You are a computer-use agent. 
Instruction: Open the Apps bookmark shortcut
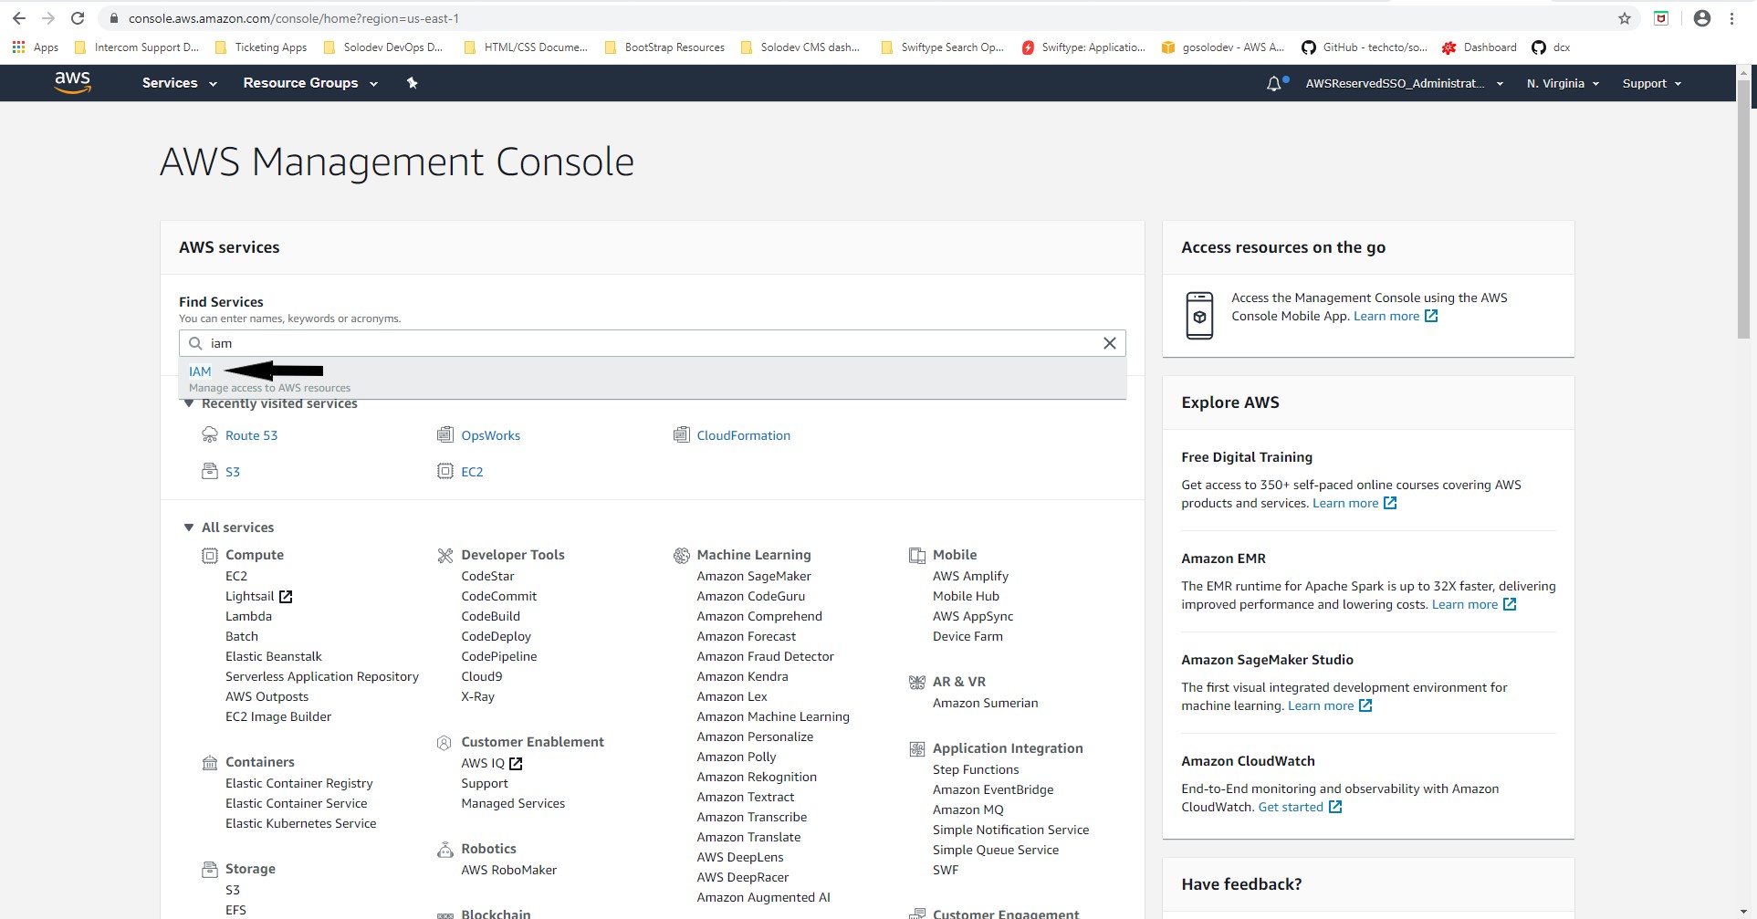[x=35, y=47]
